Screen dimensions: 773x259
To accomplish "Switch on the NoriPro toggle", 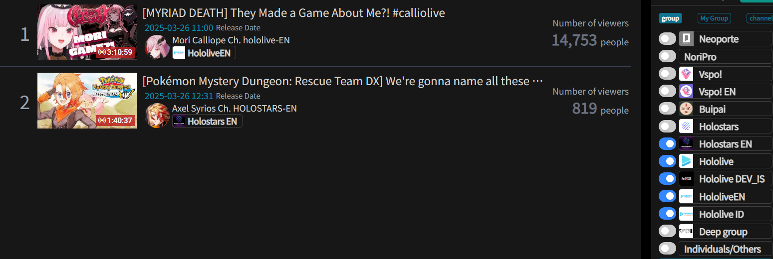I will (x=667, y=56).
